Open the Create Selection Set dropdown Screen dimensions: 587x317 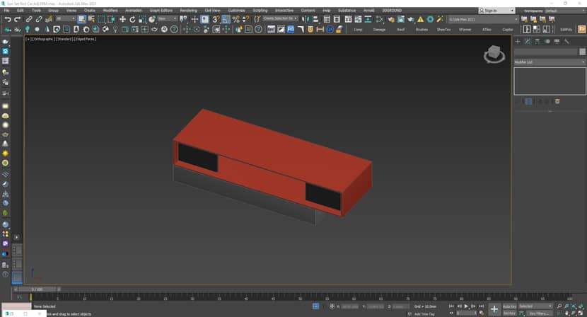(281, 19)
